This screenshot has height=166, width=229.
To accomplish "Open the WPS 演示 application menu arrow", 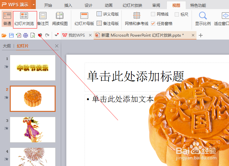I will tap(34, 5).
